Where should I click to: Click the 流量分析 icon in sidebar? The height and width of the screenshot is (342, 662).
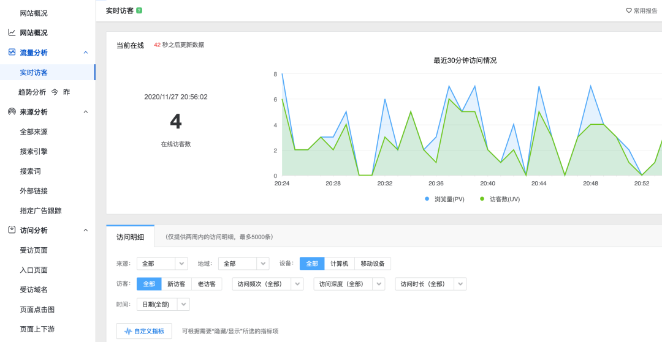[x=12, y=53]
